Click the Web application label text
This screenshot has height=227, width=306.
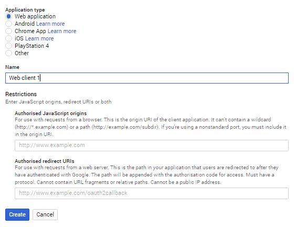pyautogui.click(x=35, y=16)
